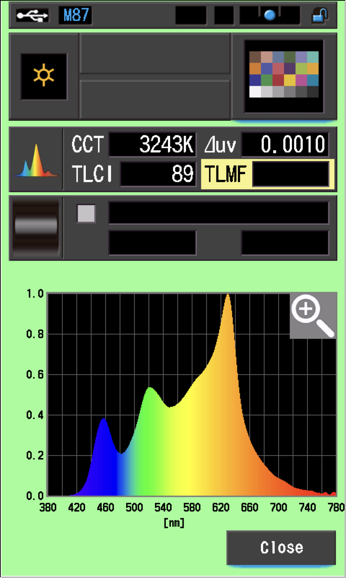Select the TLCI 89 value field
This screenshot has height=578, width=346.
pyautogui.click(x=158, y=174)
